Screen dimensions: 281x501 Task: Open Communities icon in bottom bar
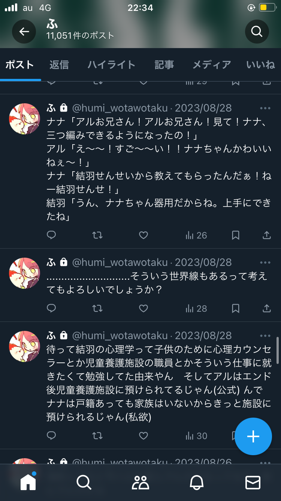point(140,483)
